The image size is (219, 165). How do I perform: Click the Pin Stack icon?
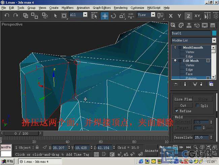pos(176,84)
